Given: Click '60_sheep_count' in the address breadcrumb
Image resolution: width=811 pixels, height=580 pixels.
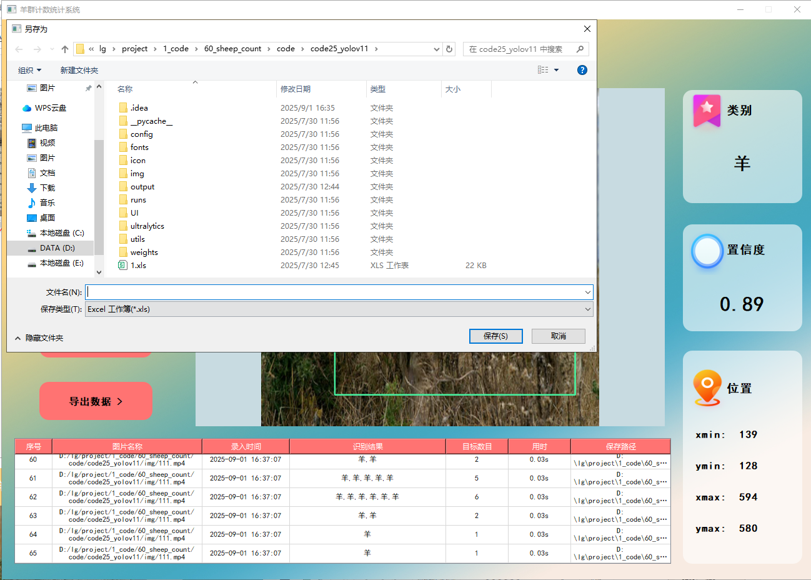Looking at the screenshot, I should 232,49.
